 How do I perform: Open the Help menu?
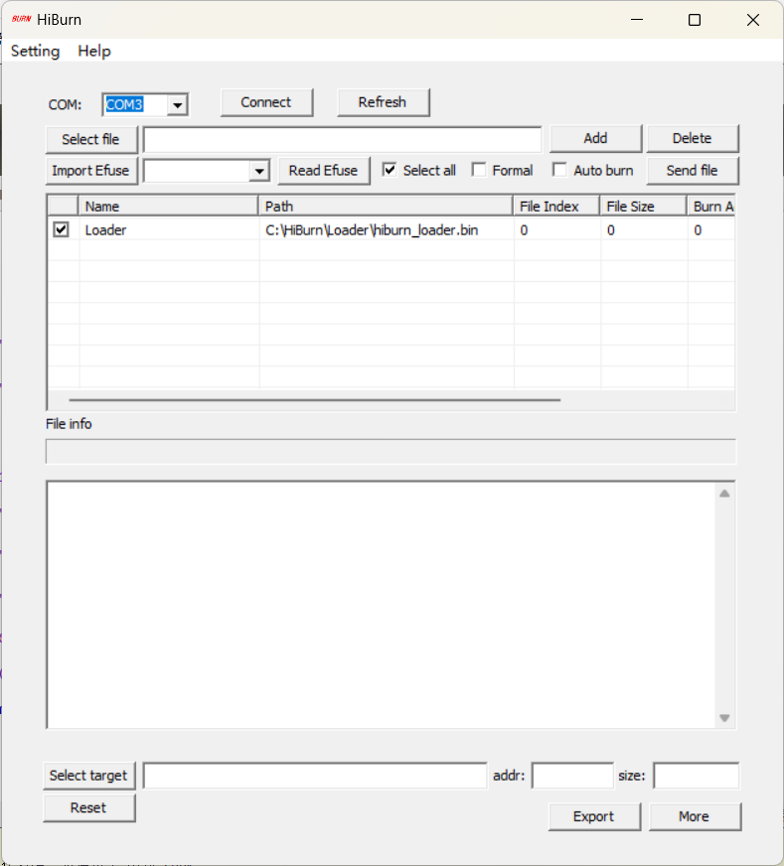(x=94, y=52)
